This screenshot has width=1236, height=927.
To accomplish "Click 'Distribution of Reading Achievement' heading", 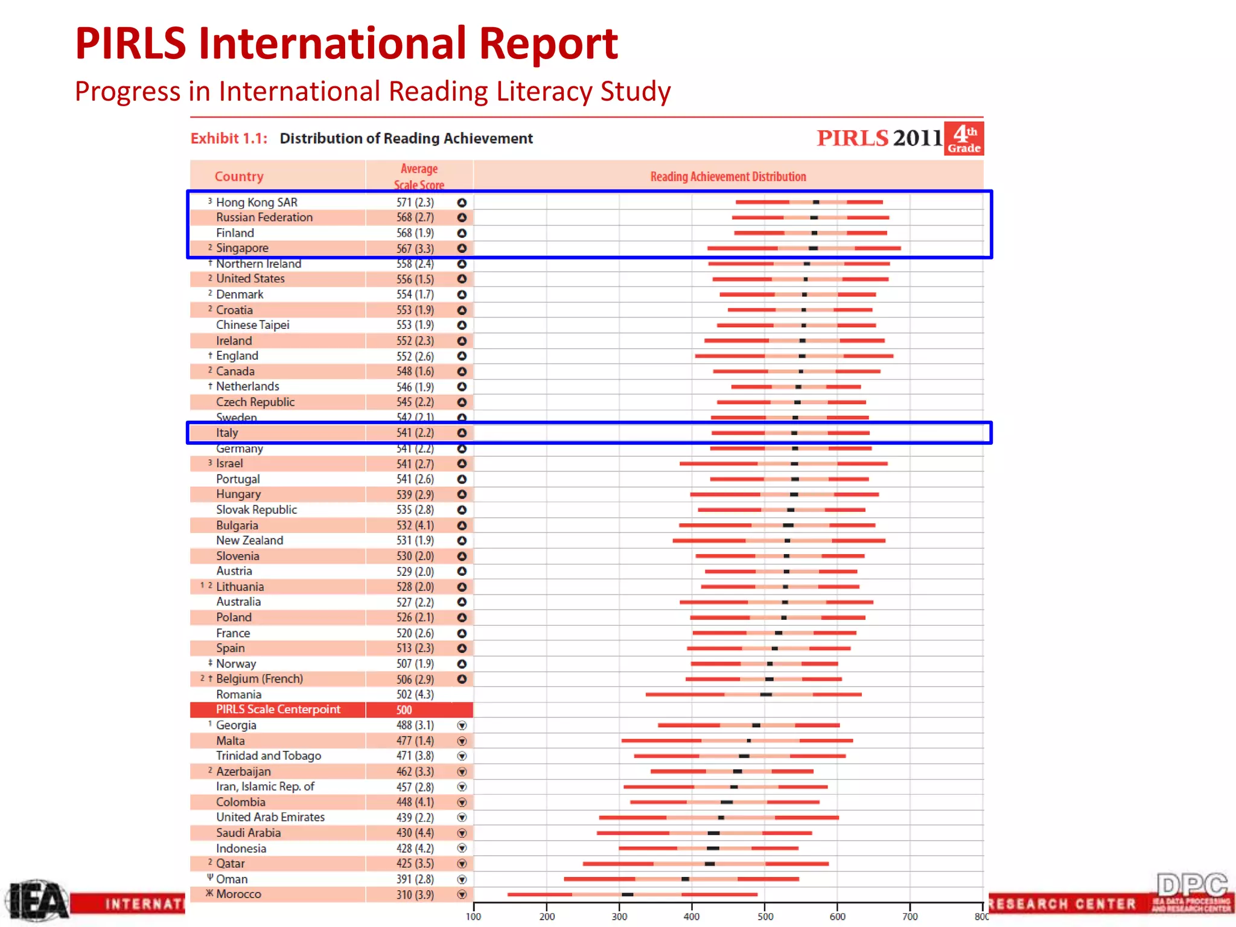I will point(406,138).
